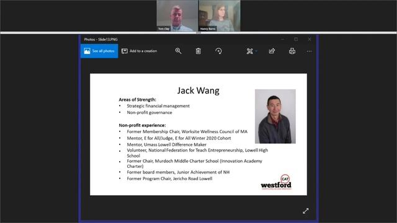
Task: Click 'Former Program Chair, Jericho Road Lowell'
Action: pyautogui.click(x=169, y=178)
